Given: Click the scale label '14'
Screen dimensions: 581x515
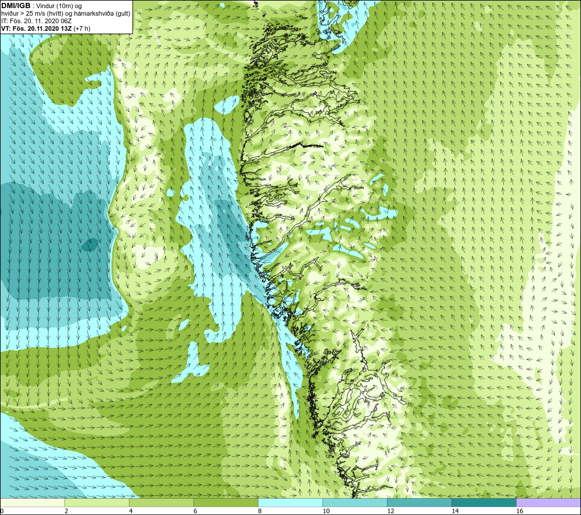Looking at the screenshot, I should (x=455, y=511).
